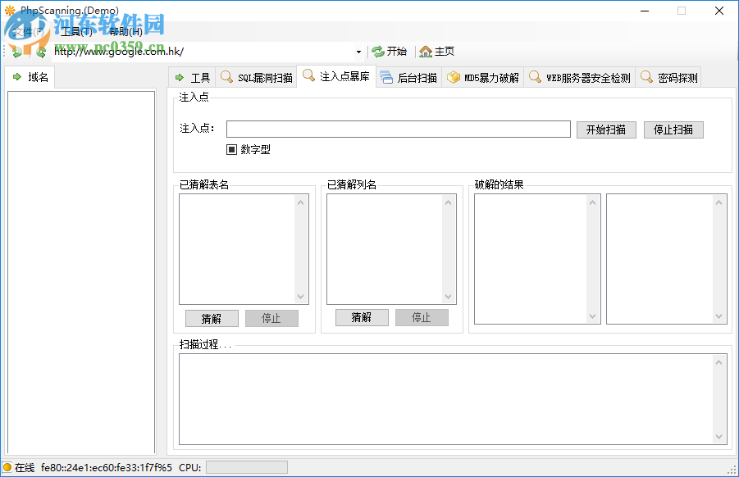This screenshot has width=739, height=477.
Task: Open the MD5暴力破解 cracker icon
Action: click(454, 76)
